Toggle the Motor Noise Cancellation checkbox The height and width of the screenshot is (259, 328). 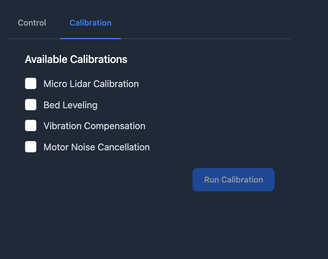[31, 147]
